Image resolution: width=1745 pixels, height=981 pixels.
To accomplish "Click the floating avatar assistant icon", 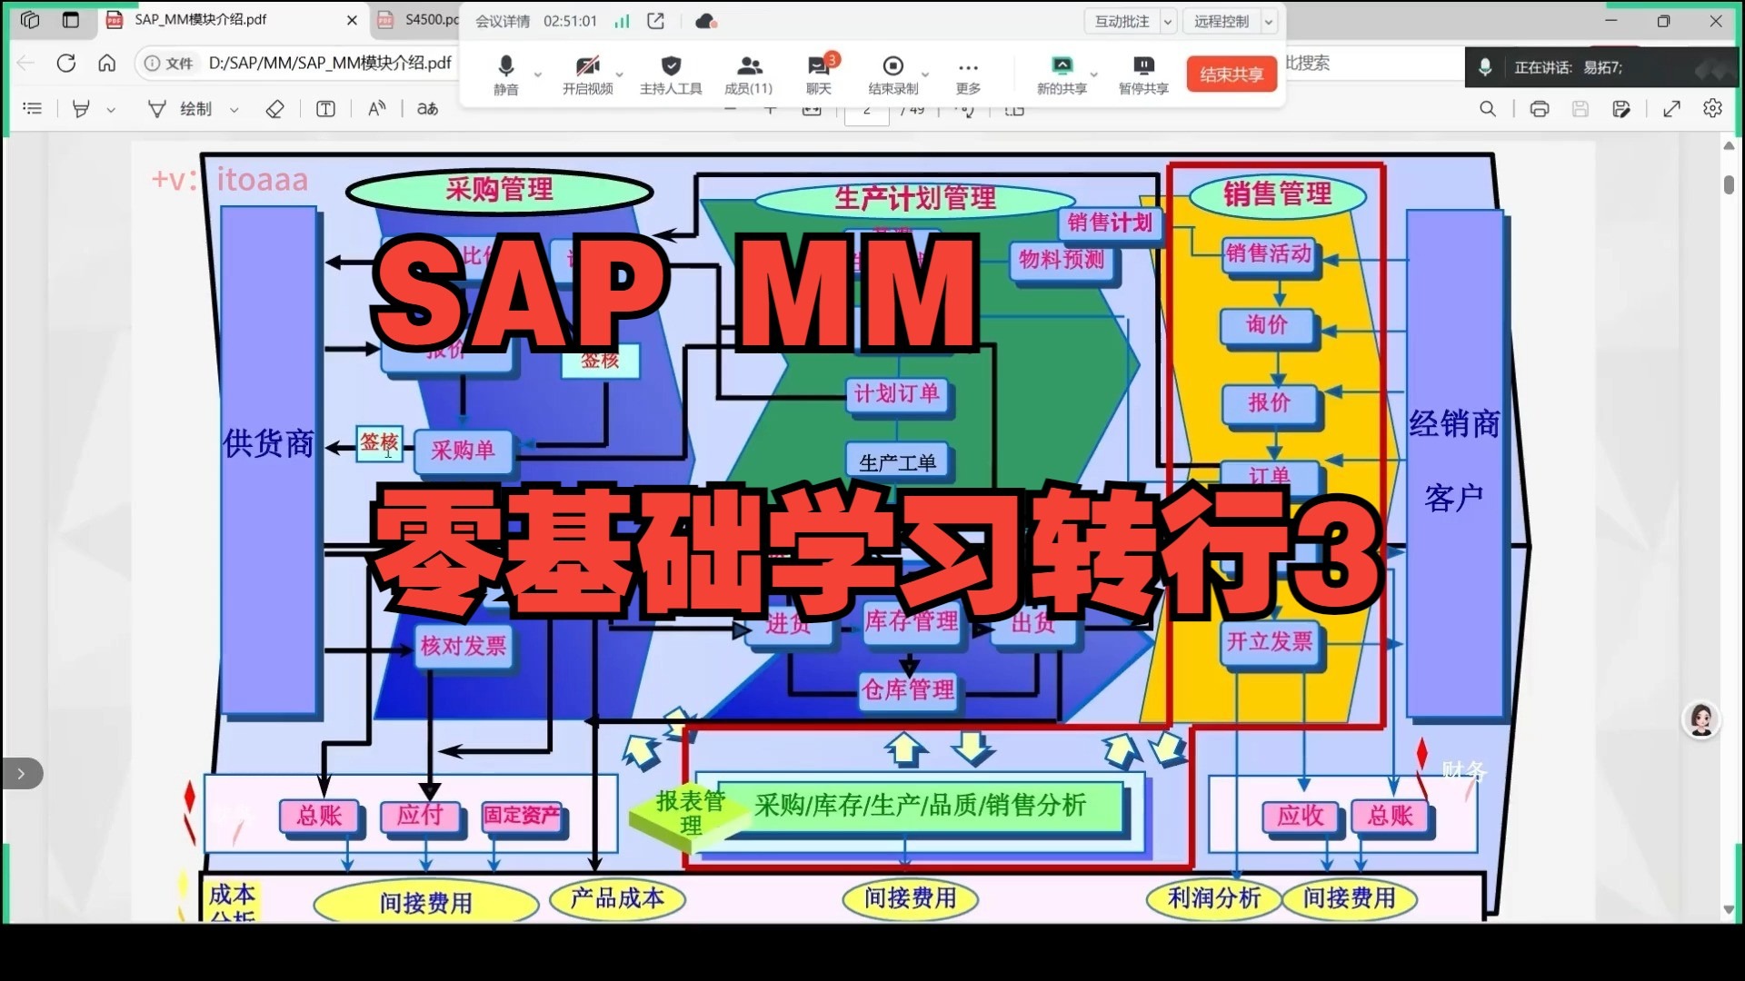I will 1701,719.
